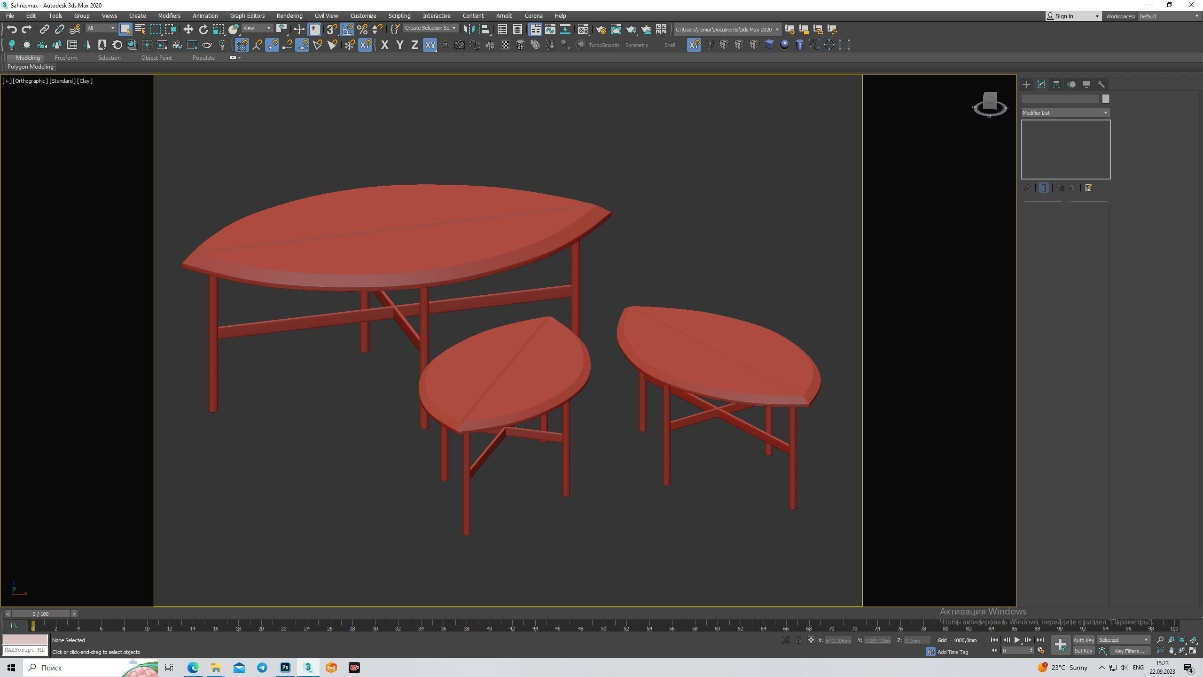Viewport: 1203px width, 677px height.
Task: Click the Symmetry modifier button
Action: (636, 45)
